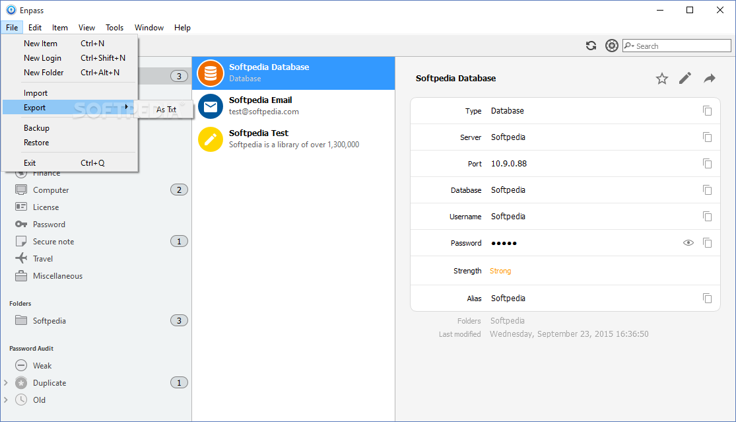Choose New Login from File menu
This screenshot has height=422, width=736.
point(69,57)
